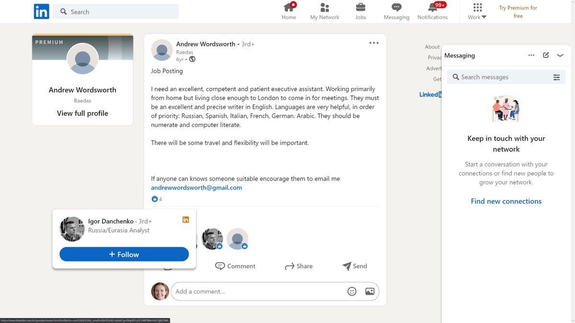Click post author Andrew Wordsworth name
Viewport: 575px width, 323px height.
point(206,44)
